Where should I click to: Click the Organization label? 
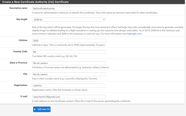point(21,85)
